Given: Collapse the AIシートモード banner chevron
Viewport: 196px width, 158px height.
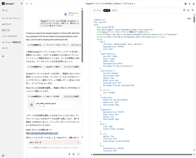Looking at the screenshot, I should click(78, 143).
